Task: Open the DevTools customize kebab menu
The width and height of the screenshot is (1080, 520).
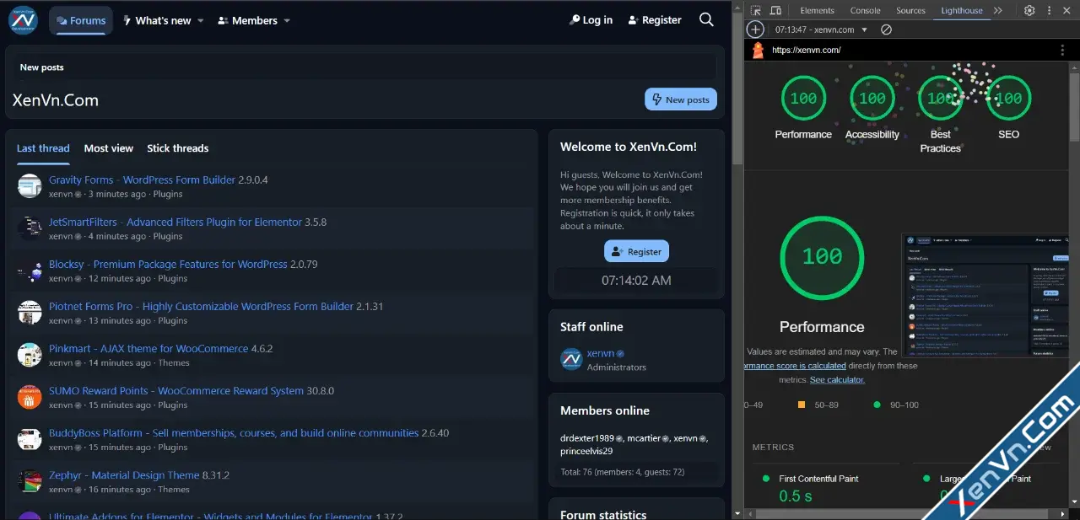Action: (1049, 10)
